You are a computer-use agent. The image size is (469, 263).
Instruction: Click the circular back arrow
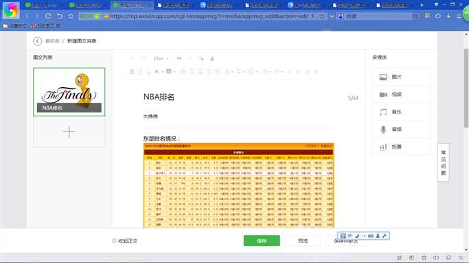37,41
